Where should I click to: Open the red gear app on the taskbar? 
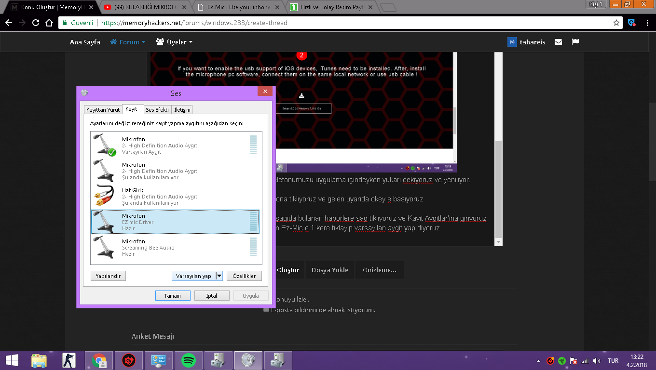[x=129, y=360]
